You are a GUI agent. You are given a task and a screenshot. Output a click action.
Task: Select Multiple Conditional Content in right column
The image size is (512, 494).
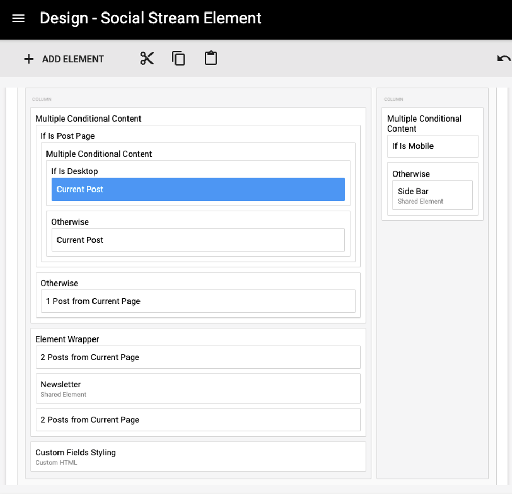pos(424,123)
